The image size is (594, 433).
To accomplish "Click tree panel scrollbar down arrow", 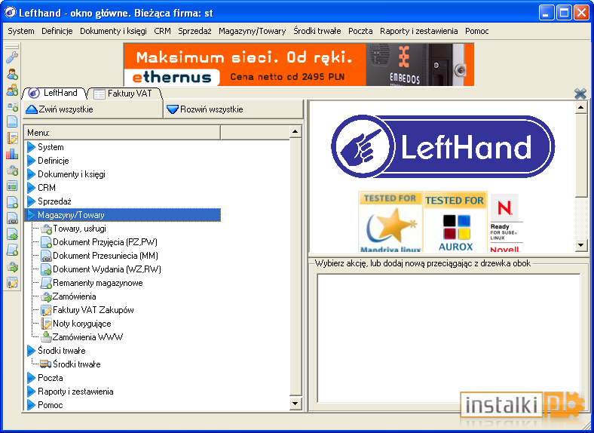I will click(295, 403).
